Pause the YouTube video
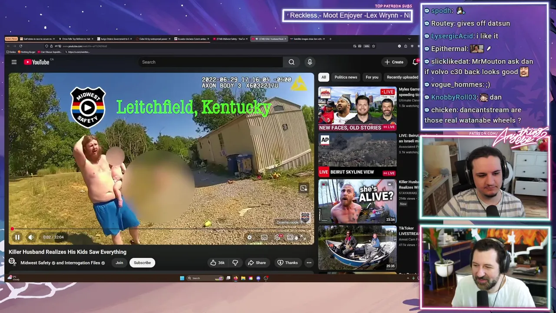This screenshot has width=556, height=313. pos(17,237)
